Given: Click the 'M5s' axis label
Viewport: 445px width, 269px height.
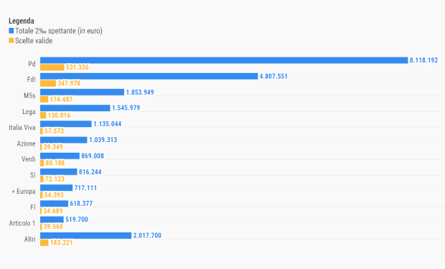Looking at the screenshot, I should pyautogui.click(x=29, y=95).
